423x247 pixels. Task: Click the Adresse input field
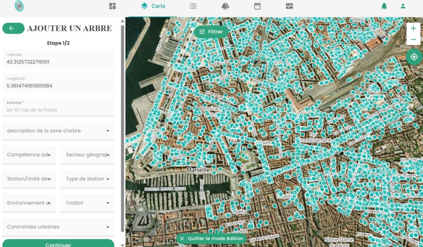(58, 107)
